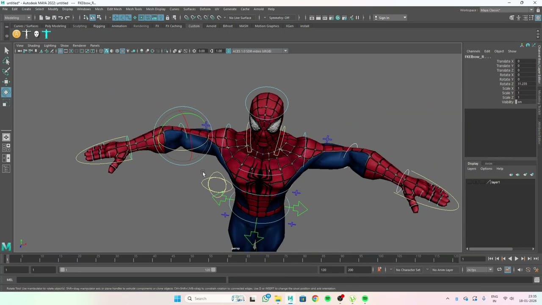Open the Mesh Tools menu
The height and width of the screenshot is (305, 542).
[x=134, y=9]
